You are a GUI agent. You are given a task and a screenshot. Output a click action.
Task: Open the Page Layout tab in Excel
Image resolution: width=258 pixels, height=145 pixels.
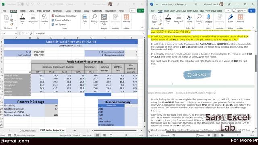[44, 11]
